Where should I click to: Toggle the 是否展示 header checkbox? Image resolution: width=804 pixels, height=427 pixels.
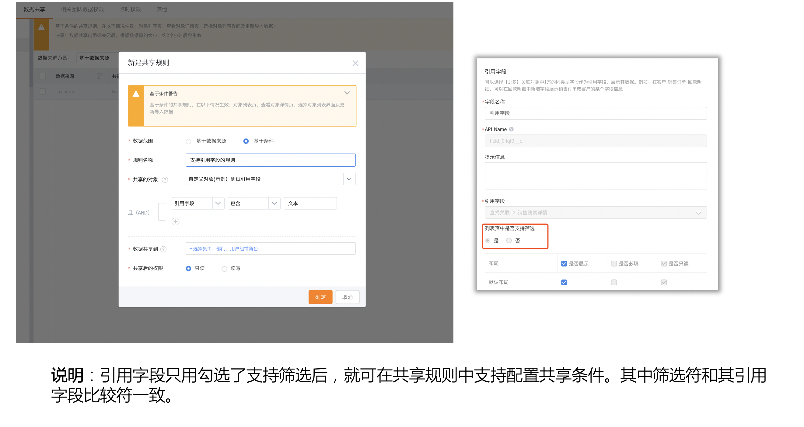[564, 264]
